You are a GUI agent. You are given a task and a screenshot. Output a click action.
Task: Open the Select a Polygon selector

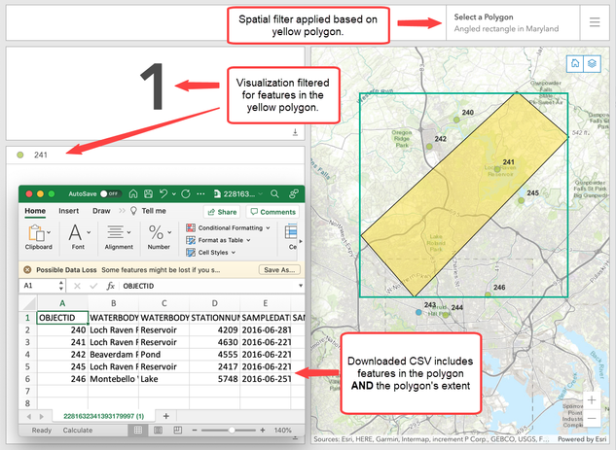pyautogui.click(x=513, y=22)
